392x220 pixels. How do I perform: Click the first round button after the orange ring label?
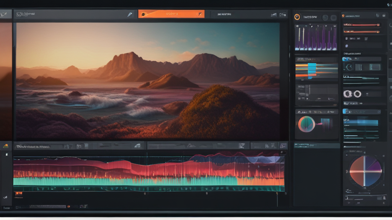325,18
